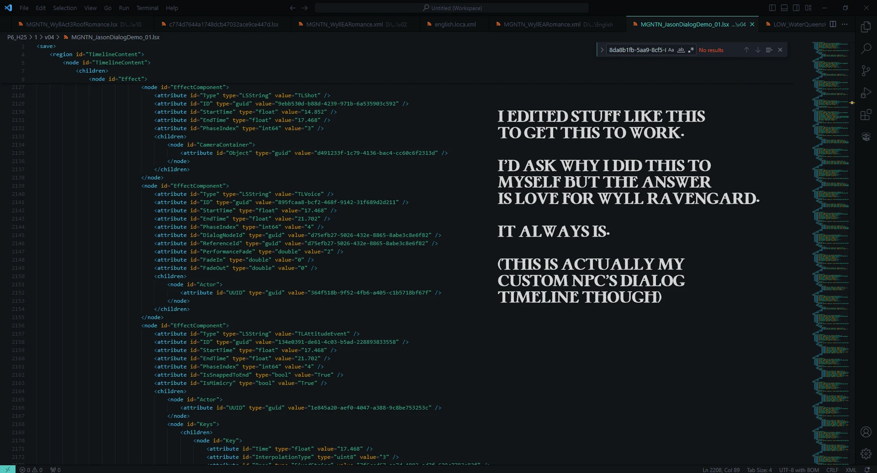The width and height of the screenshot is (877, 473).
Task: Expand the Toggle Replace chevron in find widget
Action: tap(602, 50)
